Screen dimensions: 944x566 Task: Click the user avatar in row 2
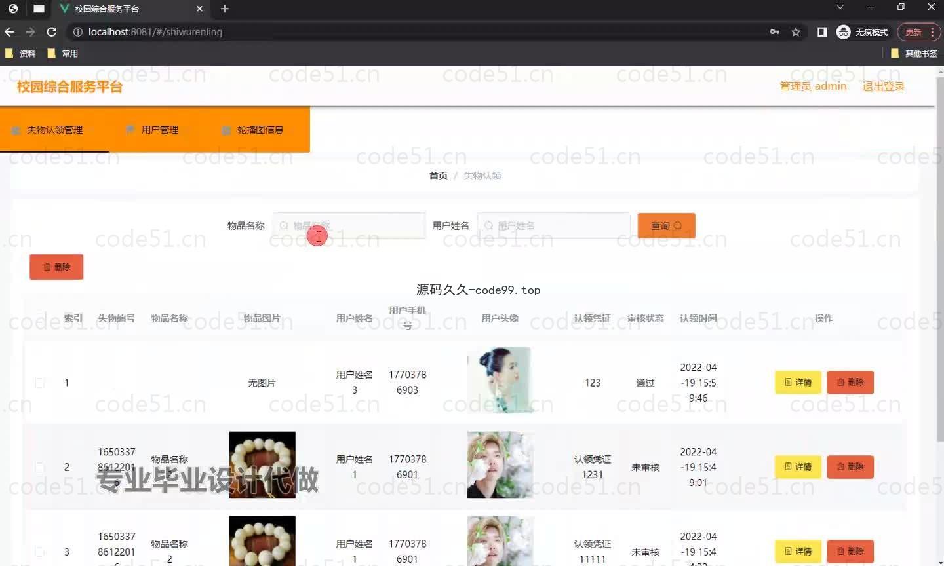[x=500, y=464]
